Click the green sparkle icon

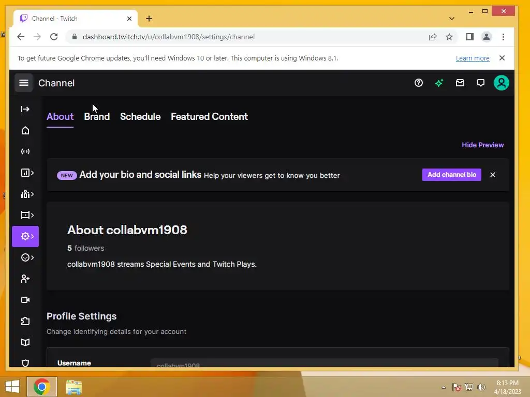[x=439, y=83]
